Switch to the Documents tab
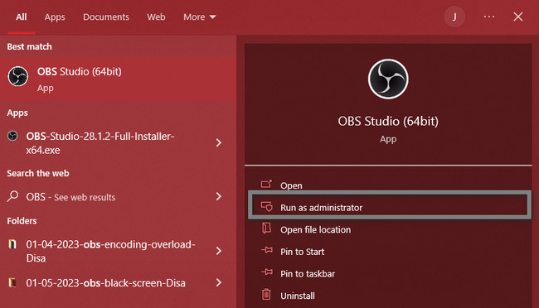 tap(106, 17)
